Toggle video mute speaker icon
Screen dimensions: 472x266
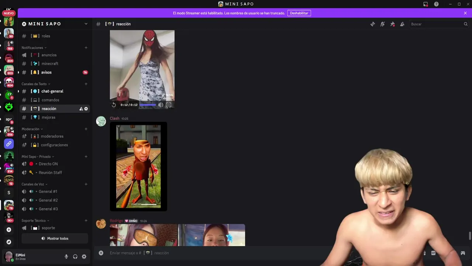tap(161, 105)
